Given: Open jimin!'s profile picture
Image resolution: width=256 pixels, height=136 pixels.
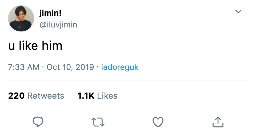Looking at the screenshot, I should 21,18.
